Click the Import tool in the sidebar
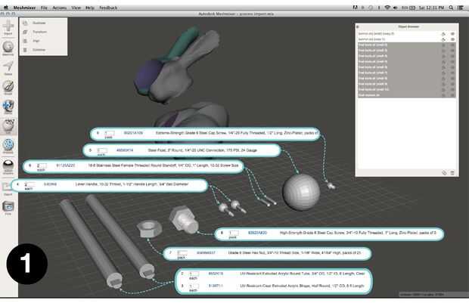469x303 pixels. coord(8,27)
